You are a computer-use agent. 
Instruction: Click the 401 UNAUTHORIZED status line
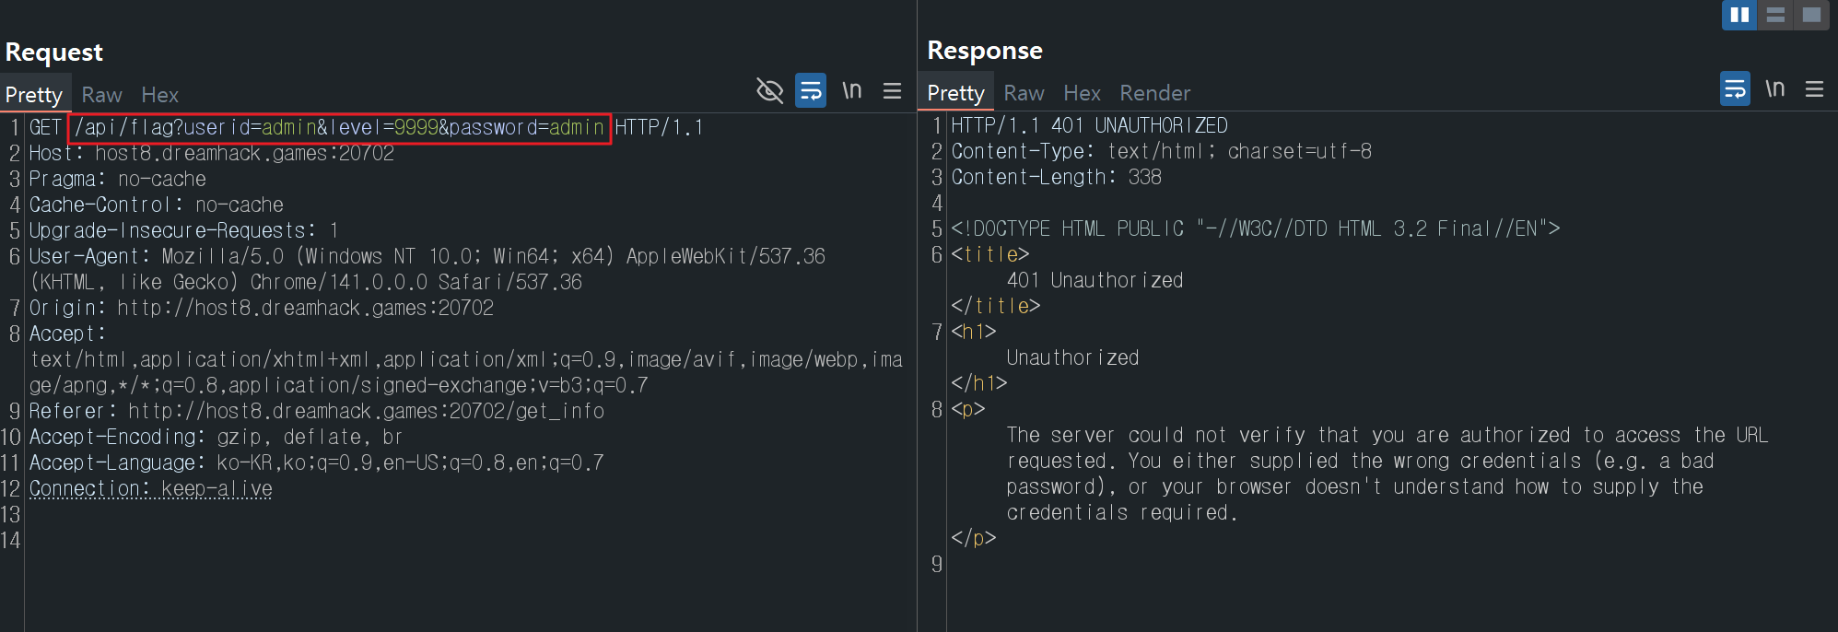tap(1089, 125)
